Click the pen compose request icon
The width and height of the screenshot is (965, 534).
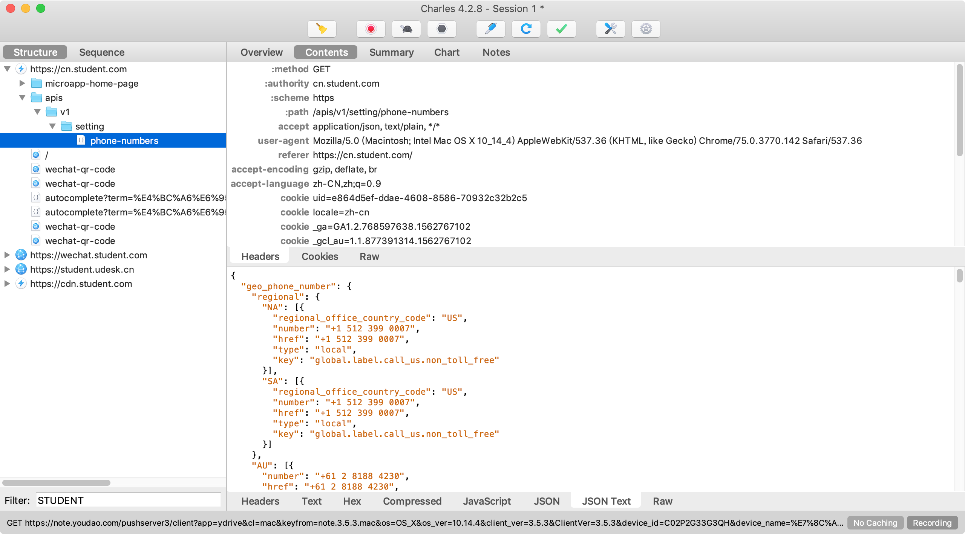click(x=490, y=29)
